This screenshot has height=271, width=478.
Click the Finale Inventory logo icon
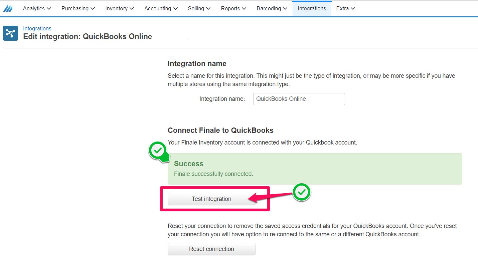pyautogui.click(x=8, y=9)
